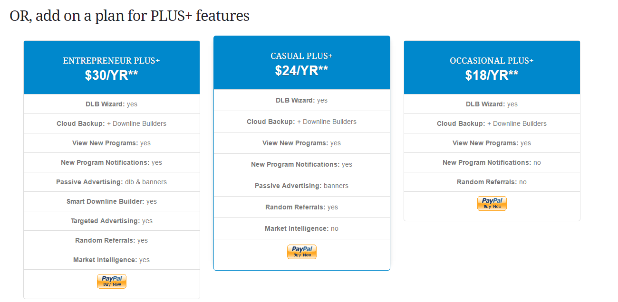Click Market Intelligence row in Entrepreneur plan

click(x=112, y=260)
